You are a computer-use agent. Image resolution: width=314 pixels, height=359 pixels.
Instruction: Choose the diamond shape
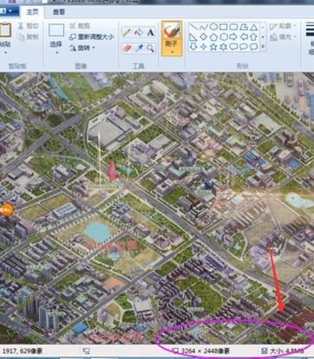pos(203,37)
